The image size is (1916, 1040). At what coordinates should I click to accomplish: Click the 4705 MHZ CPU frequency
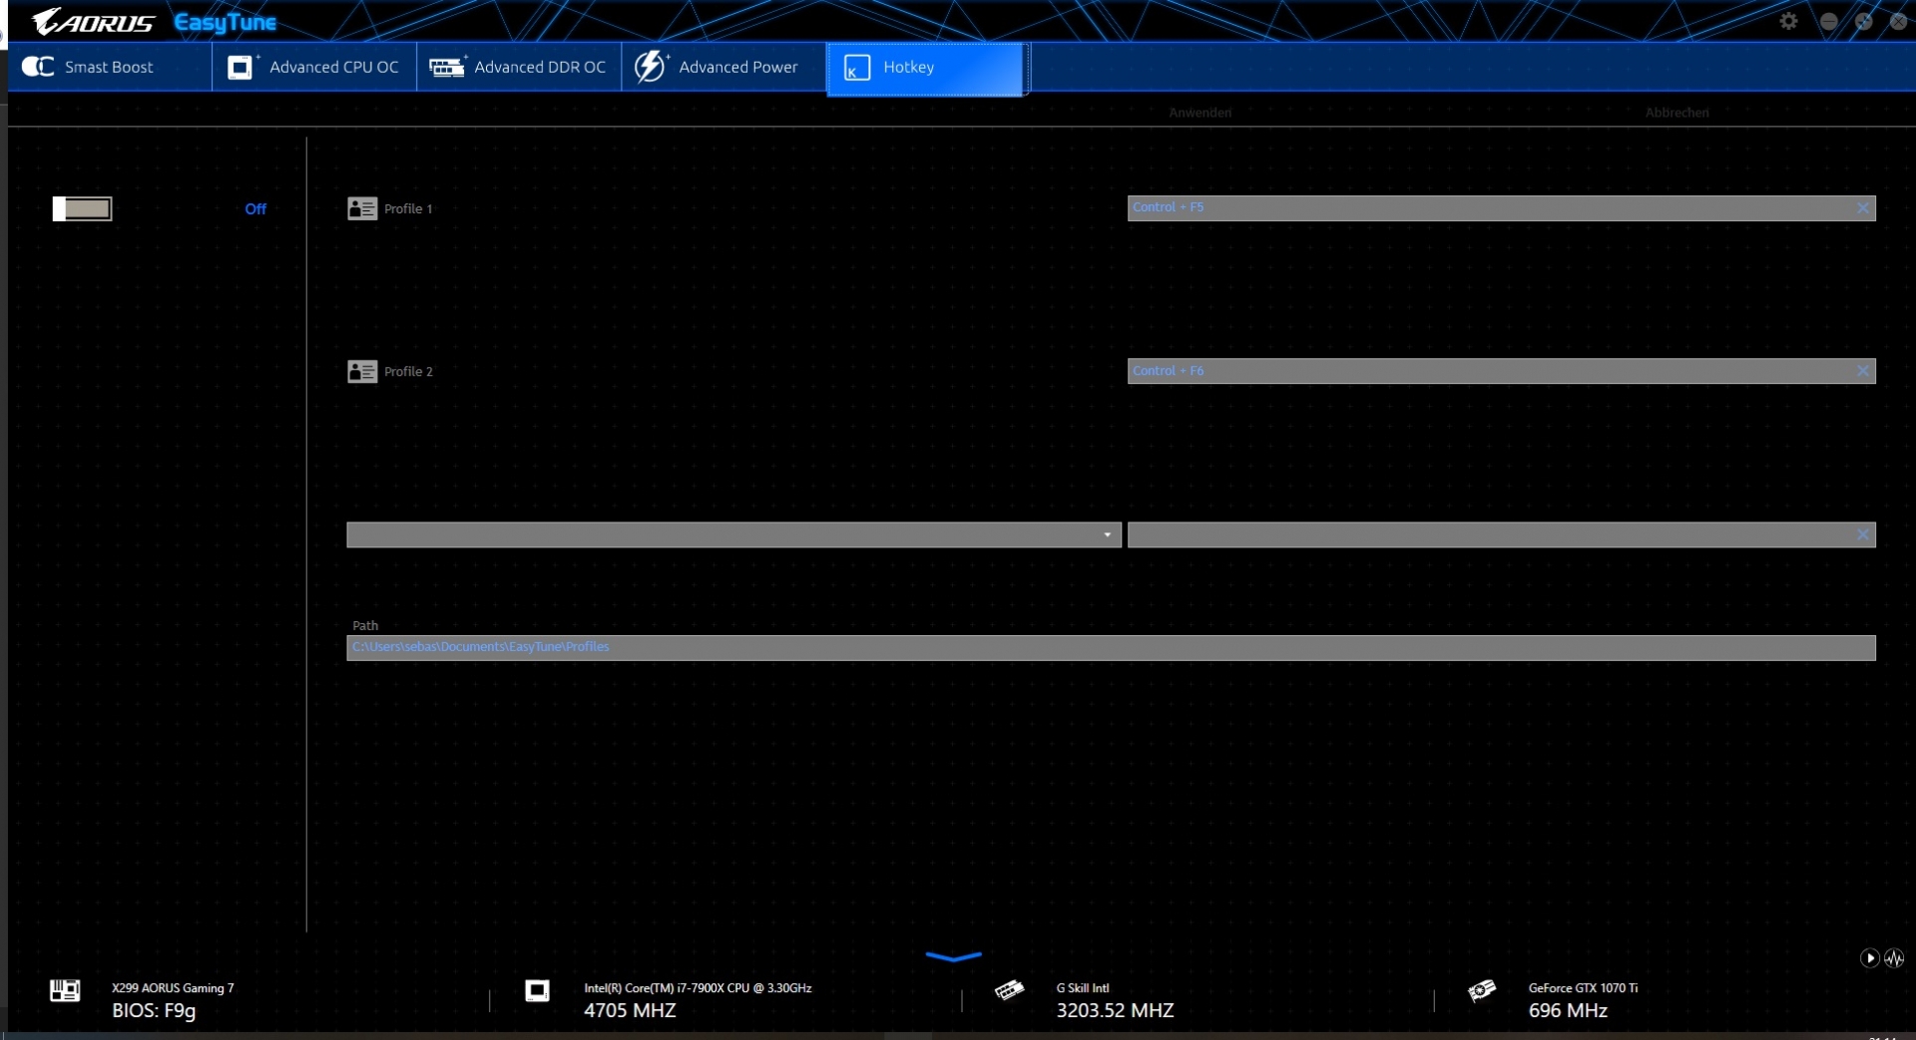(x=630, y=1010)
